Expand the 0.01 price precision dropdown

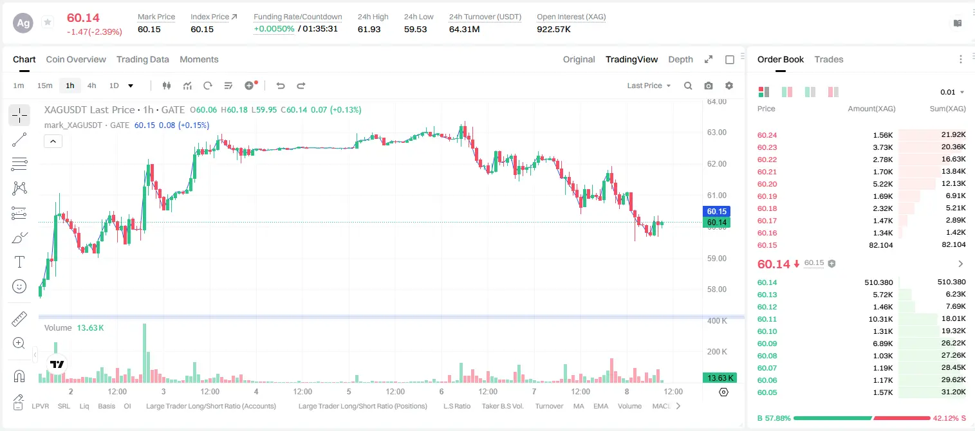[952, 92]
